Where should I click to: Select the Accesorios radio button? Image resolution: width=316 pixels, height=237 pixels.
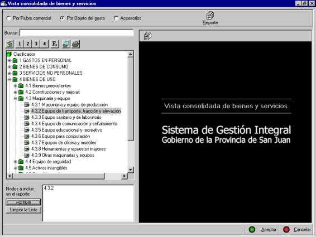(x=116, y=18)
